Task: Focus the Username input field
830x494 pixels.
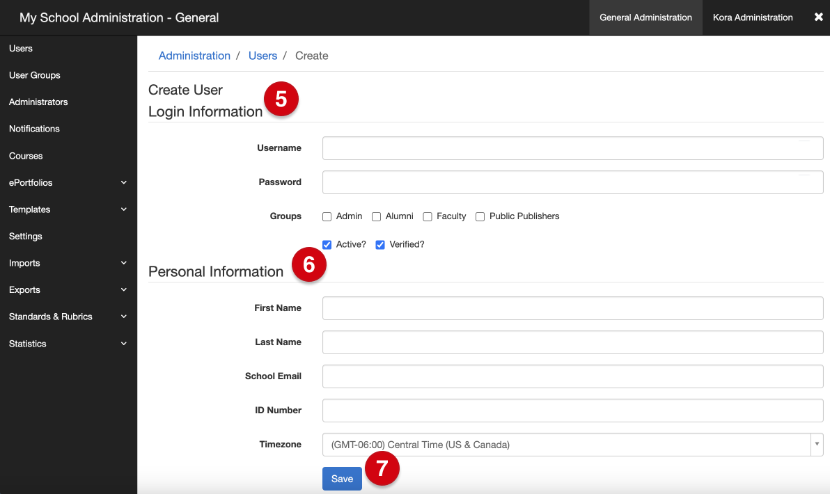Action: pos(573,148)
